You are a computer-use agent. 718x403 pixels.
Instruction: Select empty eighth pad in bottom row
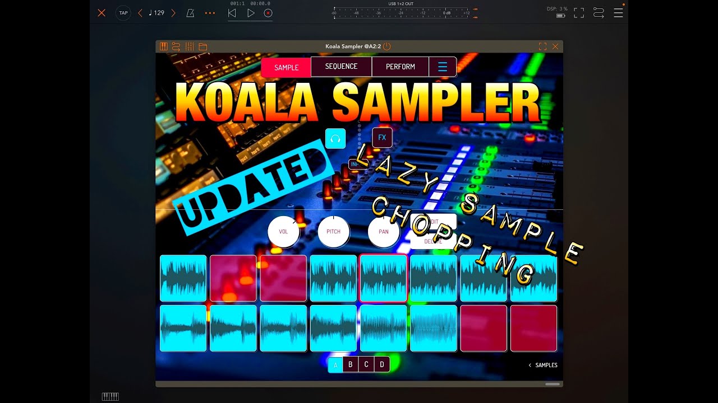534,329
